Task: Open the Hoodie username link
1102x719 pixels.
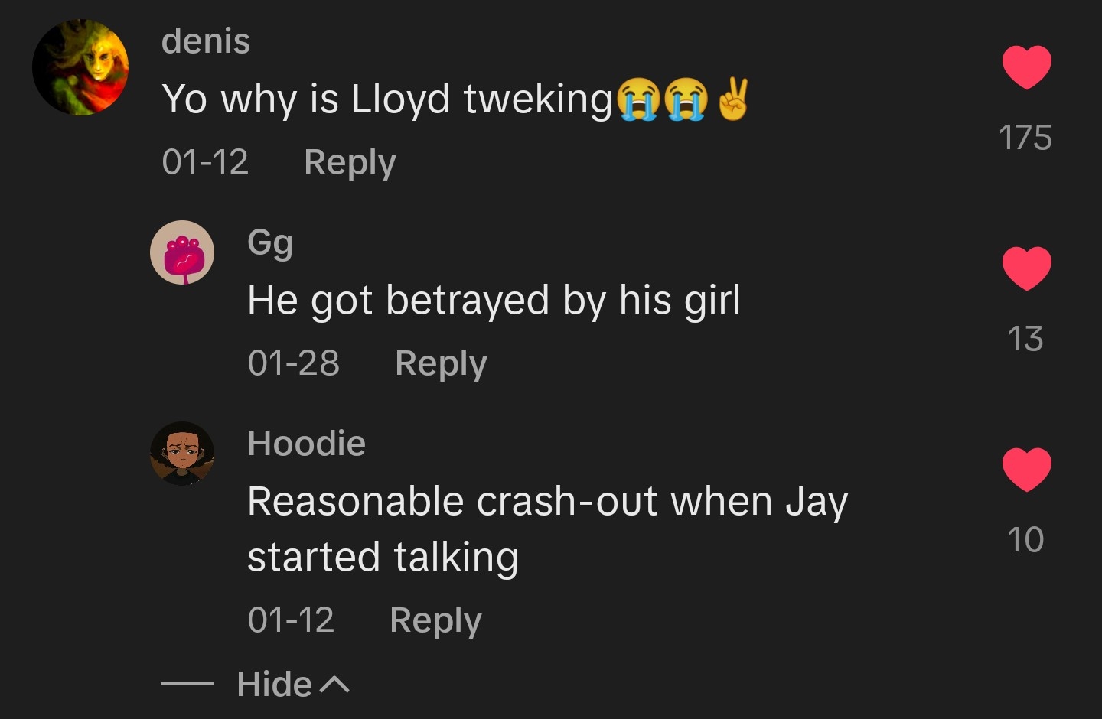Action: coord(307,444)
